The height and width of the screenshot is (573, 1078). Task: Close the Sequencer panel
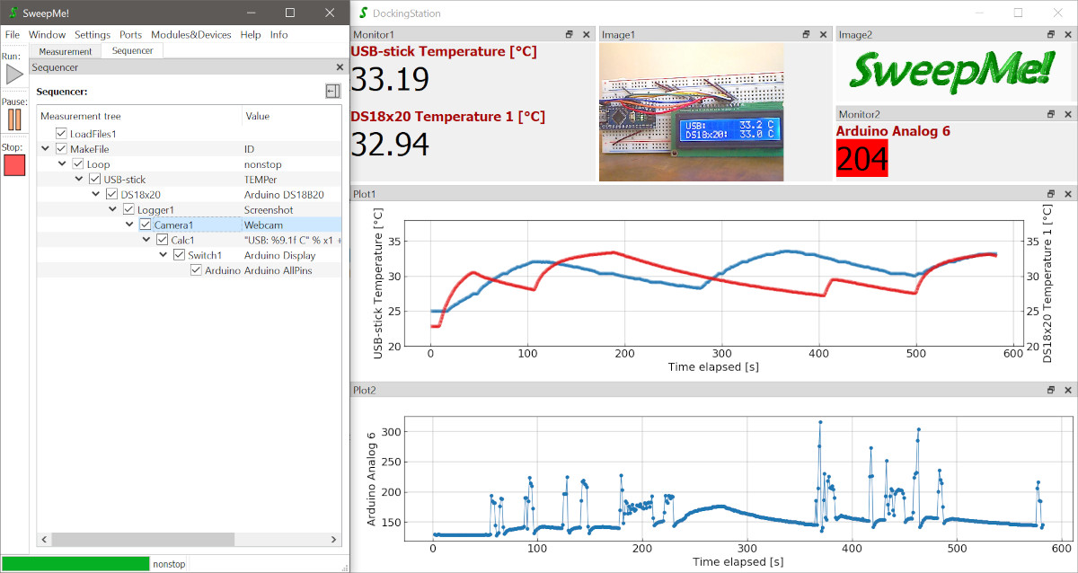pyautogui.click(x=340, y=67)
